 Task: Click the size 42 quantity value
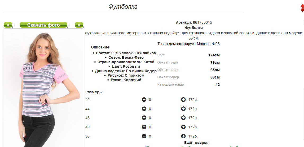150,100
